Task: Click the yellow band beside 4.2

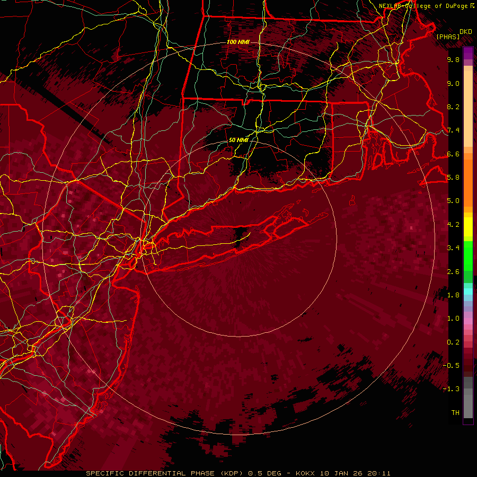Action: point(468,227)
